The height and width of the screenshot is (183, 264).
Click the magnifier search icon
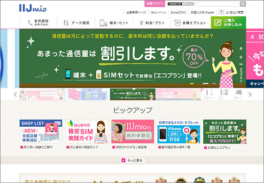click(243, 4)
